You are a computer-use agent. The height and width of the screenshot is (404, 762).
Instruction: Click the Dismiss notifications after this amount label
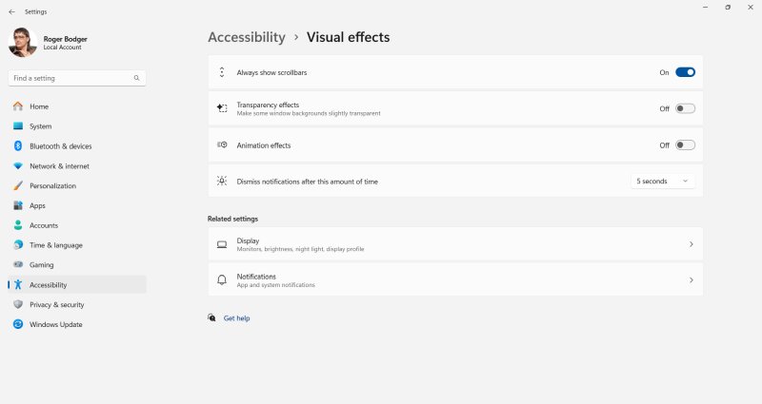coord(307,182)
